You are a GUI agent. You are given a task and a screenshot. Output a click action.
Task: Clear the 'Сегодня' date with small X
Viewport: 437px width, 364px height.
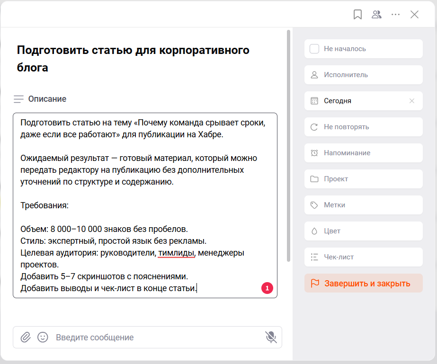point(412,101)
